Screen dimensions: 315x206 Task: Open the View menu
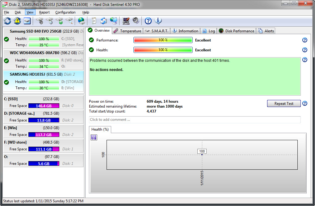click(30, 12)
